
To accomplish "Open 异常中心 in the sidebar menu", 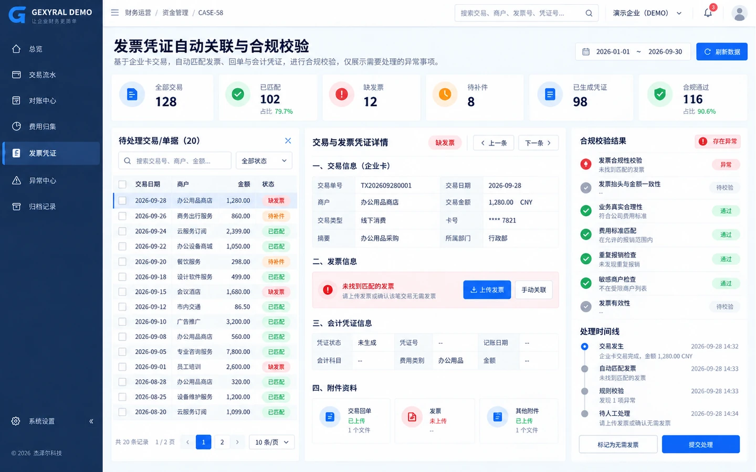I will [x=51, y=180].
